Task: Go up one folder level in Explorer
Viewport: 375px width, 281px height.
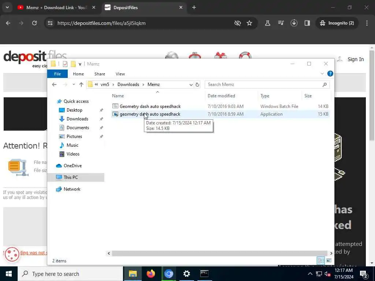Action: [x=81, y=85]
